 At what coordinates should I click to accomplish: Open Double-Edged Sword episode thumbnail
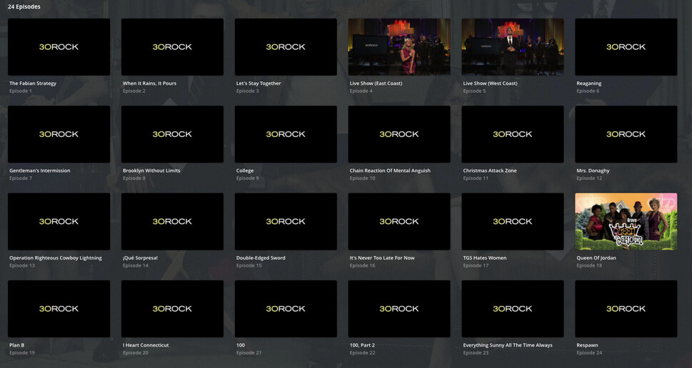(x=286, y=221)
